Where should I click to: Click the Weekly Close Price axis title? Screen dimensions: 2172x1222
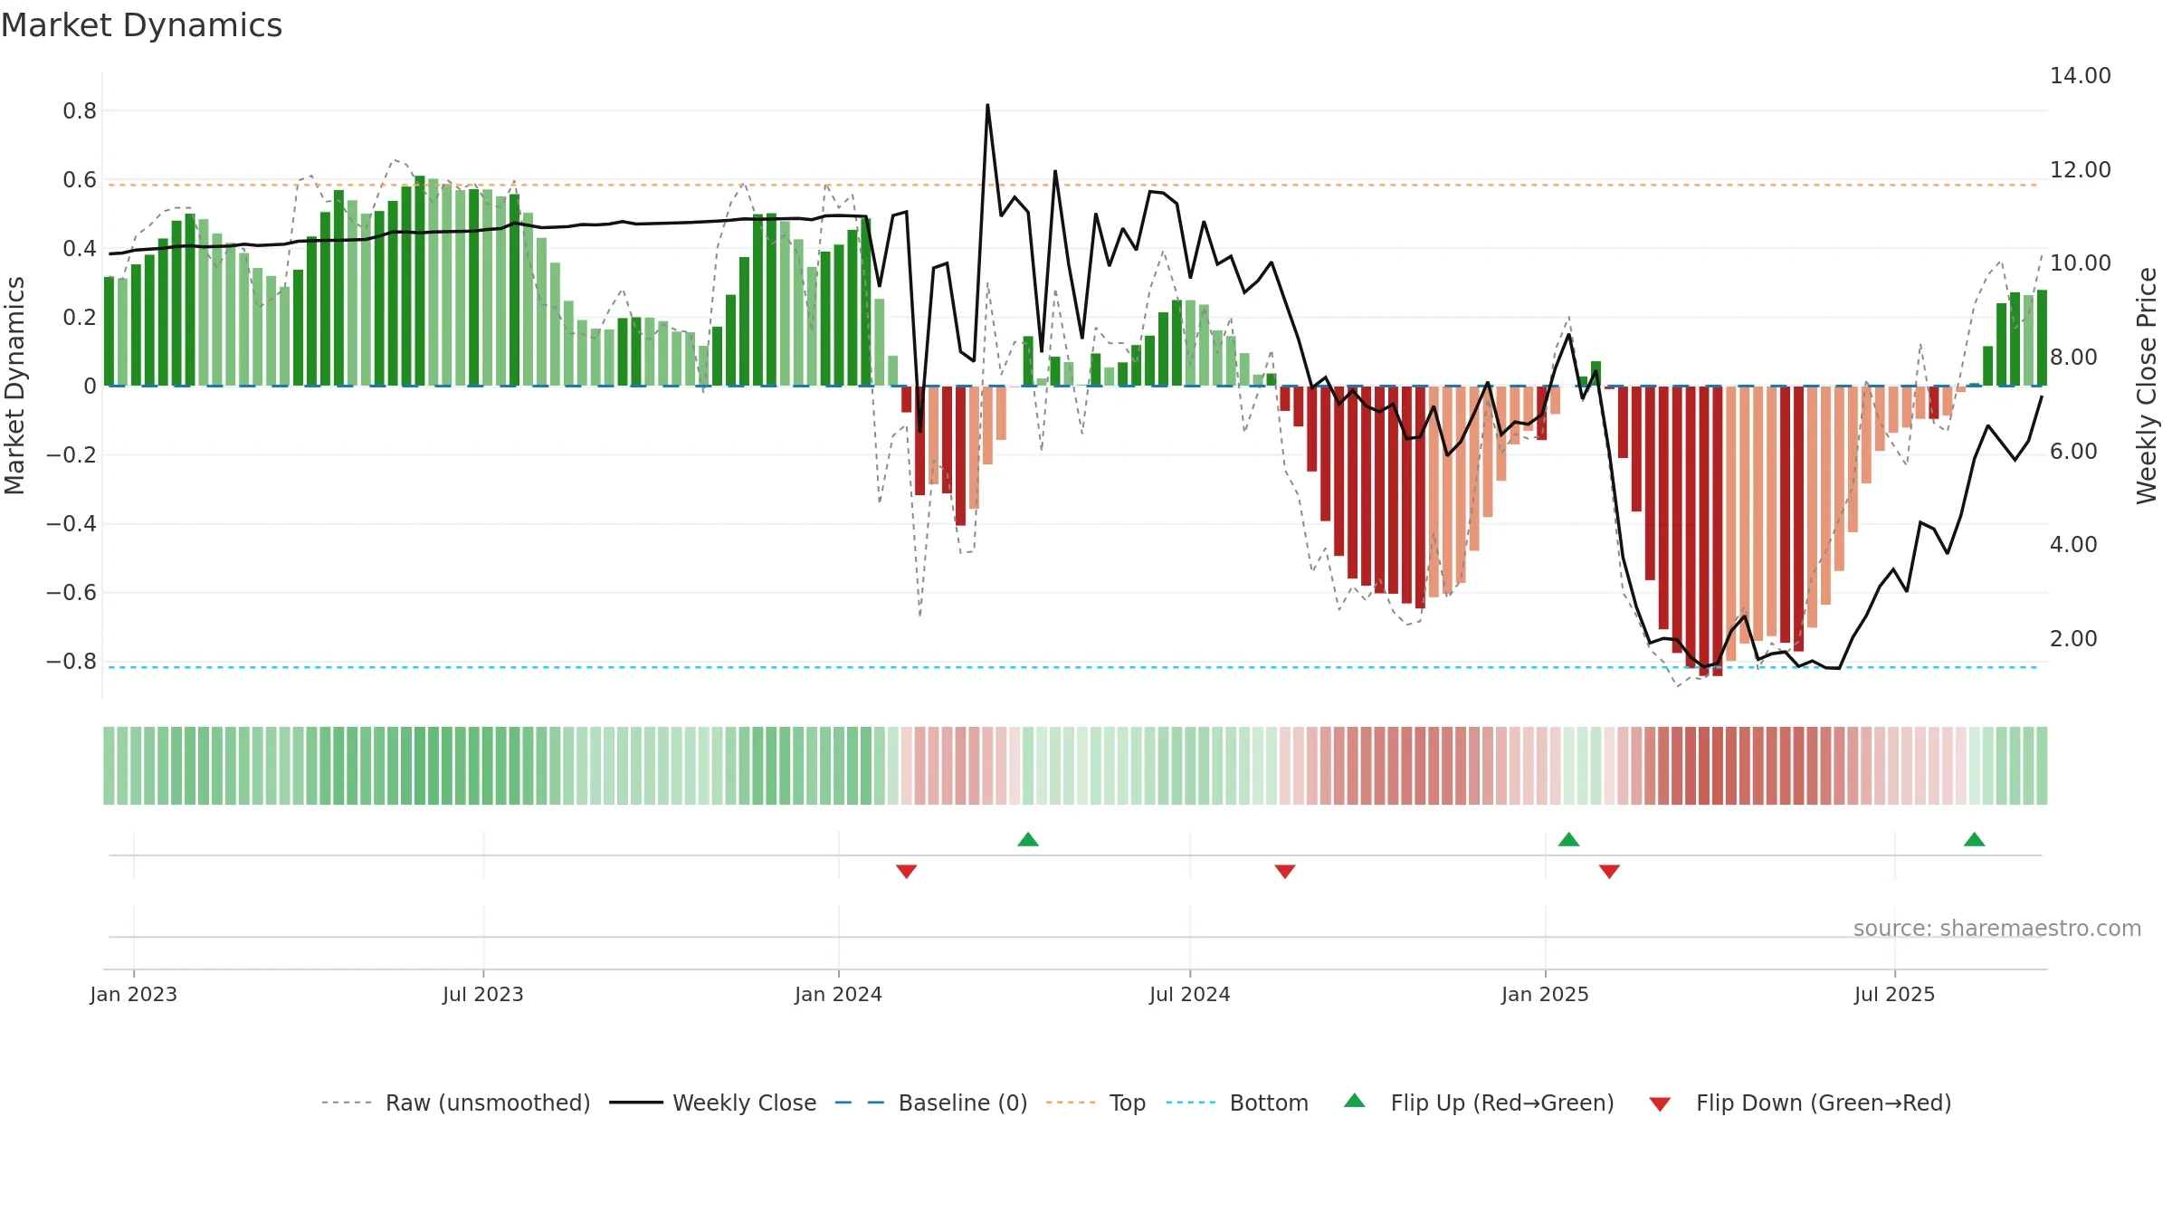click(x=2147, y=386)
